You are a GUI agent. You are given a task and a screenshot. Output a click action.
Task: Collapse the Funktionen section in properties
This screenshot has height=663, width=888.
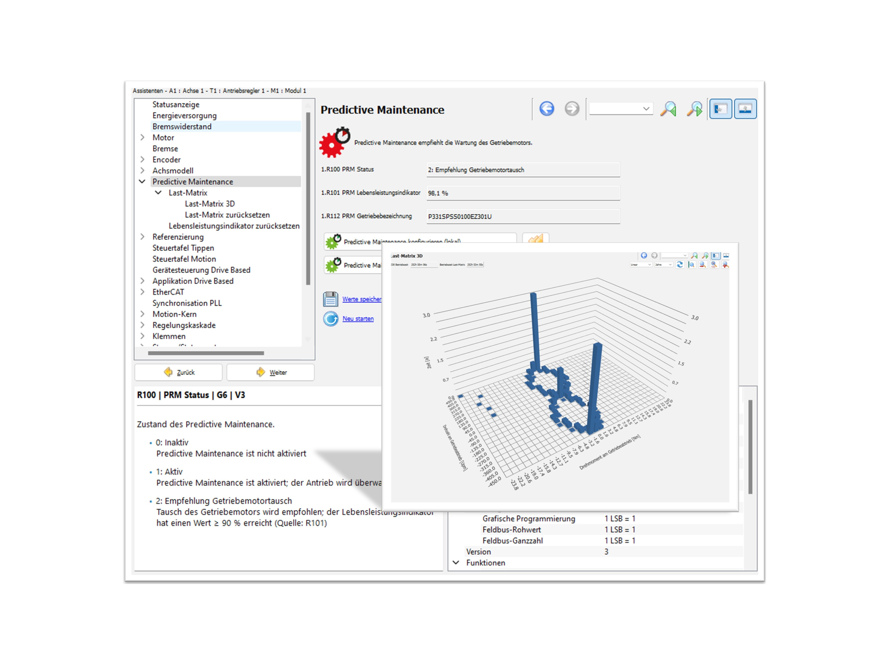click(x=456, y=563)
